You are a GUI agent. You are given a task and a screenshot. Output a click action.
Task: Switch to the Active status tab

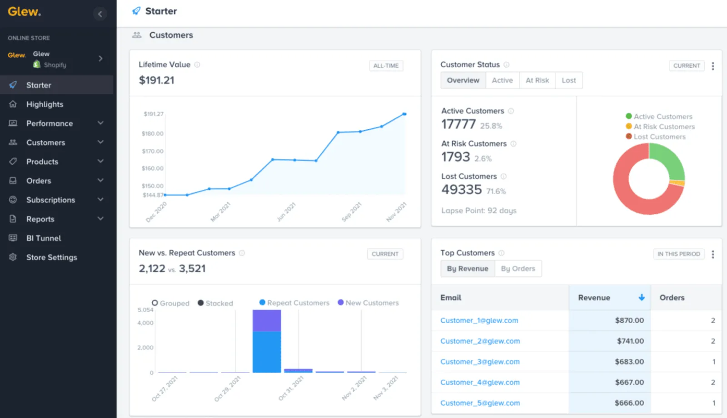coord(502,80)
